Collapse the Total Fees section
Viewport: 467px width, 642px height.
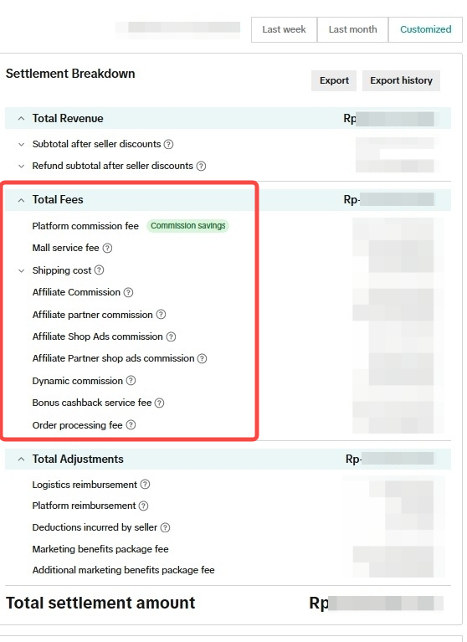click(x=21, y=200)
